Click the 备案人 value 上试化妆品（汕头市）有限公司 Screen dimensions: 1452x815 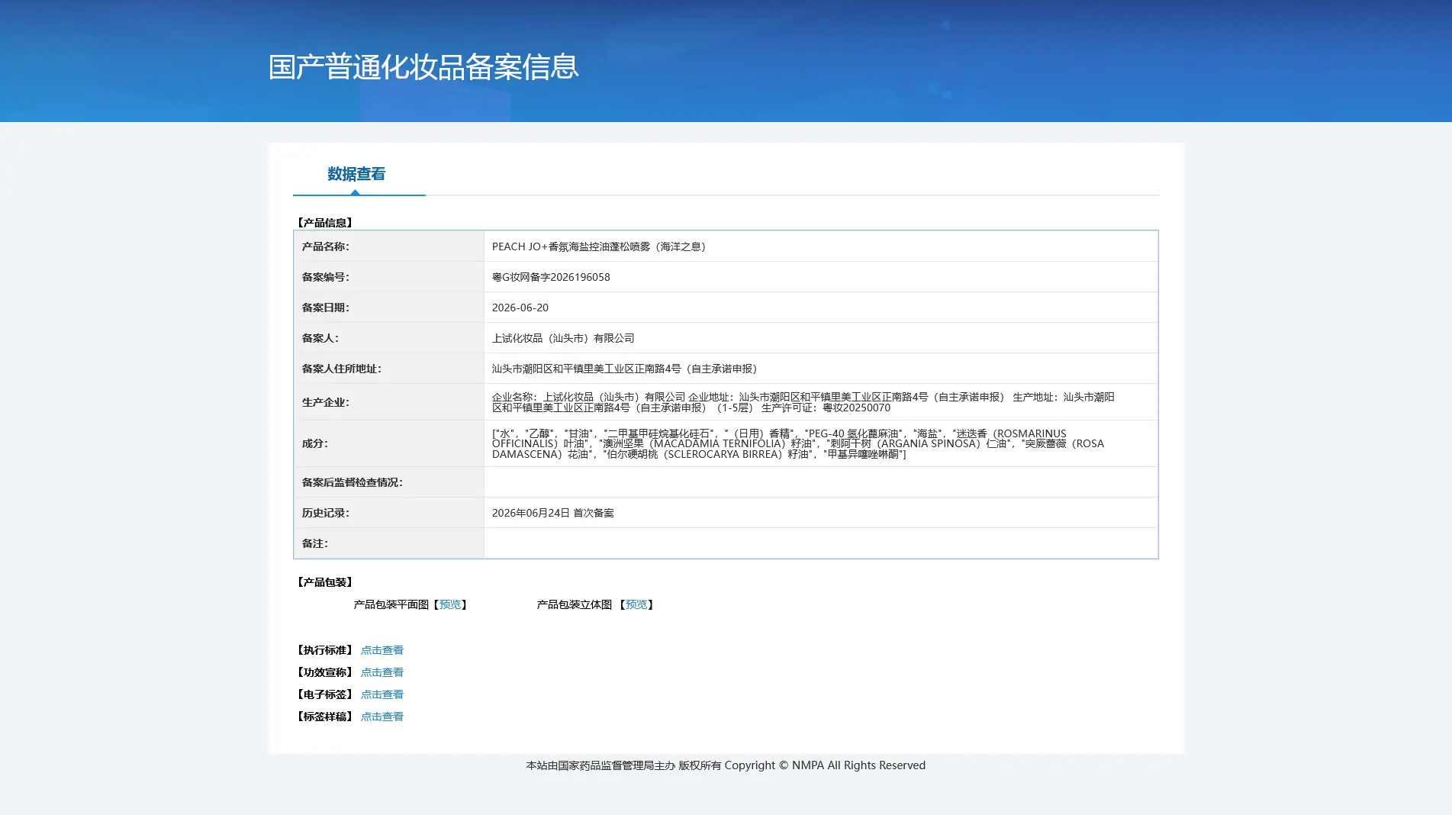(x=563, y=338)
